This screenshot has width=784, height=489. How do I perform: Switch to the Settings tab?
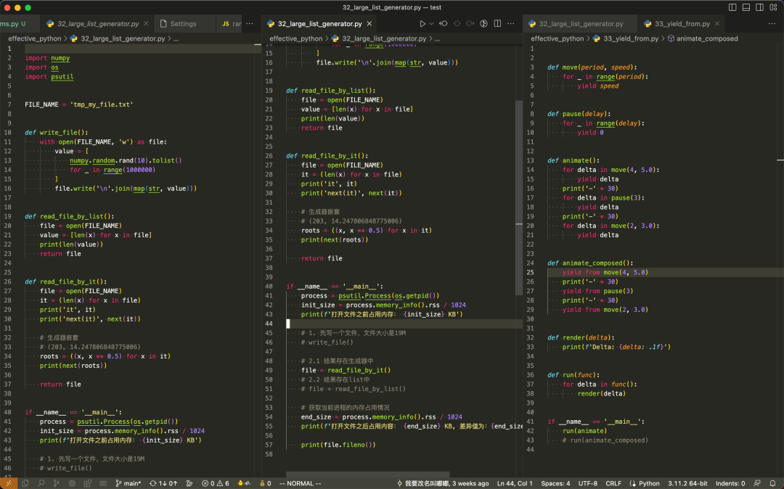182,24
